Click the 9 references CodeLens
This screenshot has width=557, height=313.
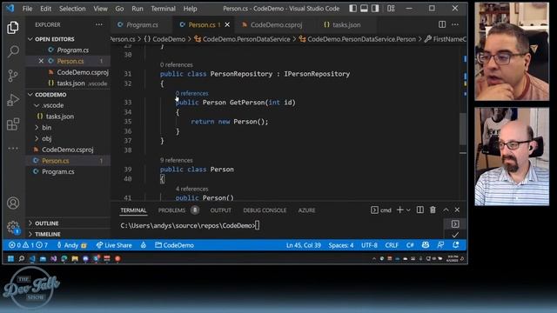(x=176, y=160)
